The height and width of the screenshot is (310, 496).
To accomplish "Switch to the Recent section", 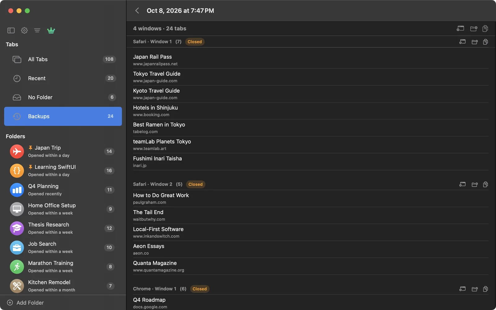I will 63,78.
